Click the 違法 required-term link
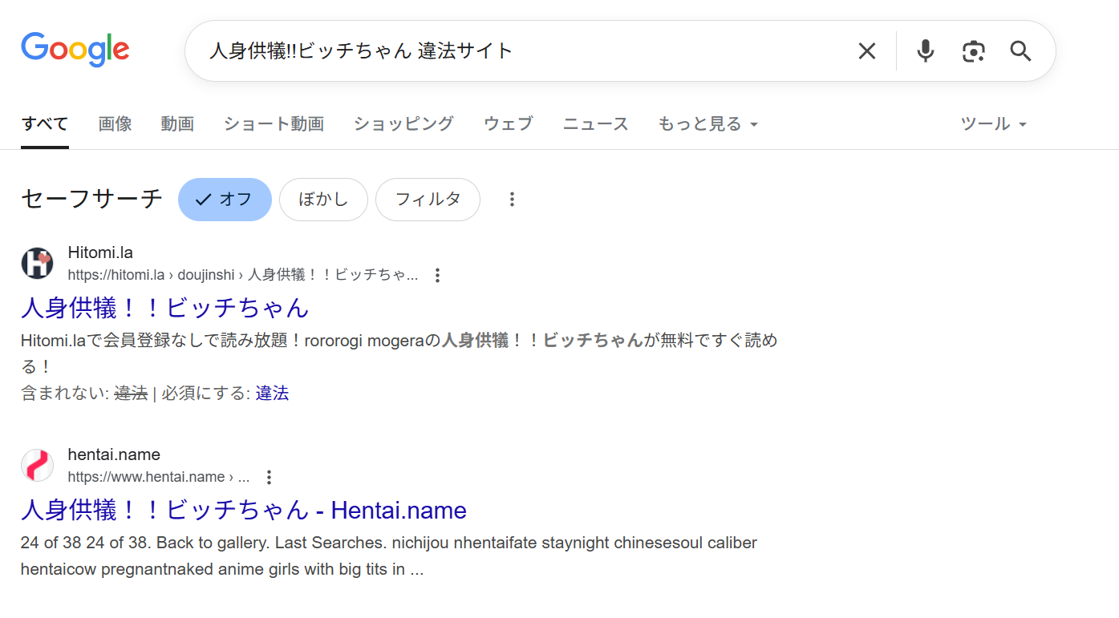 point(272,393)
